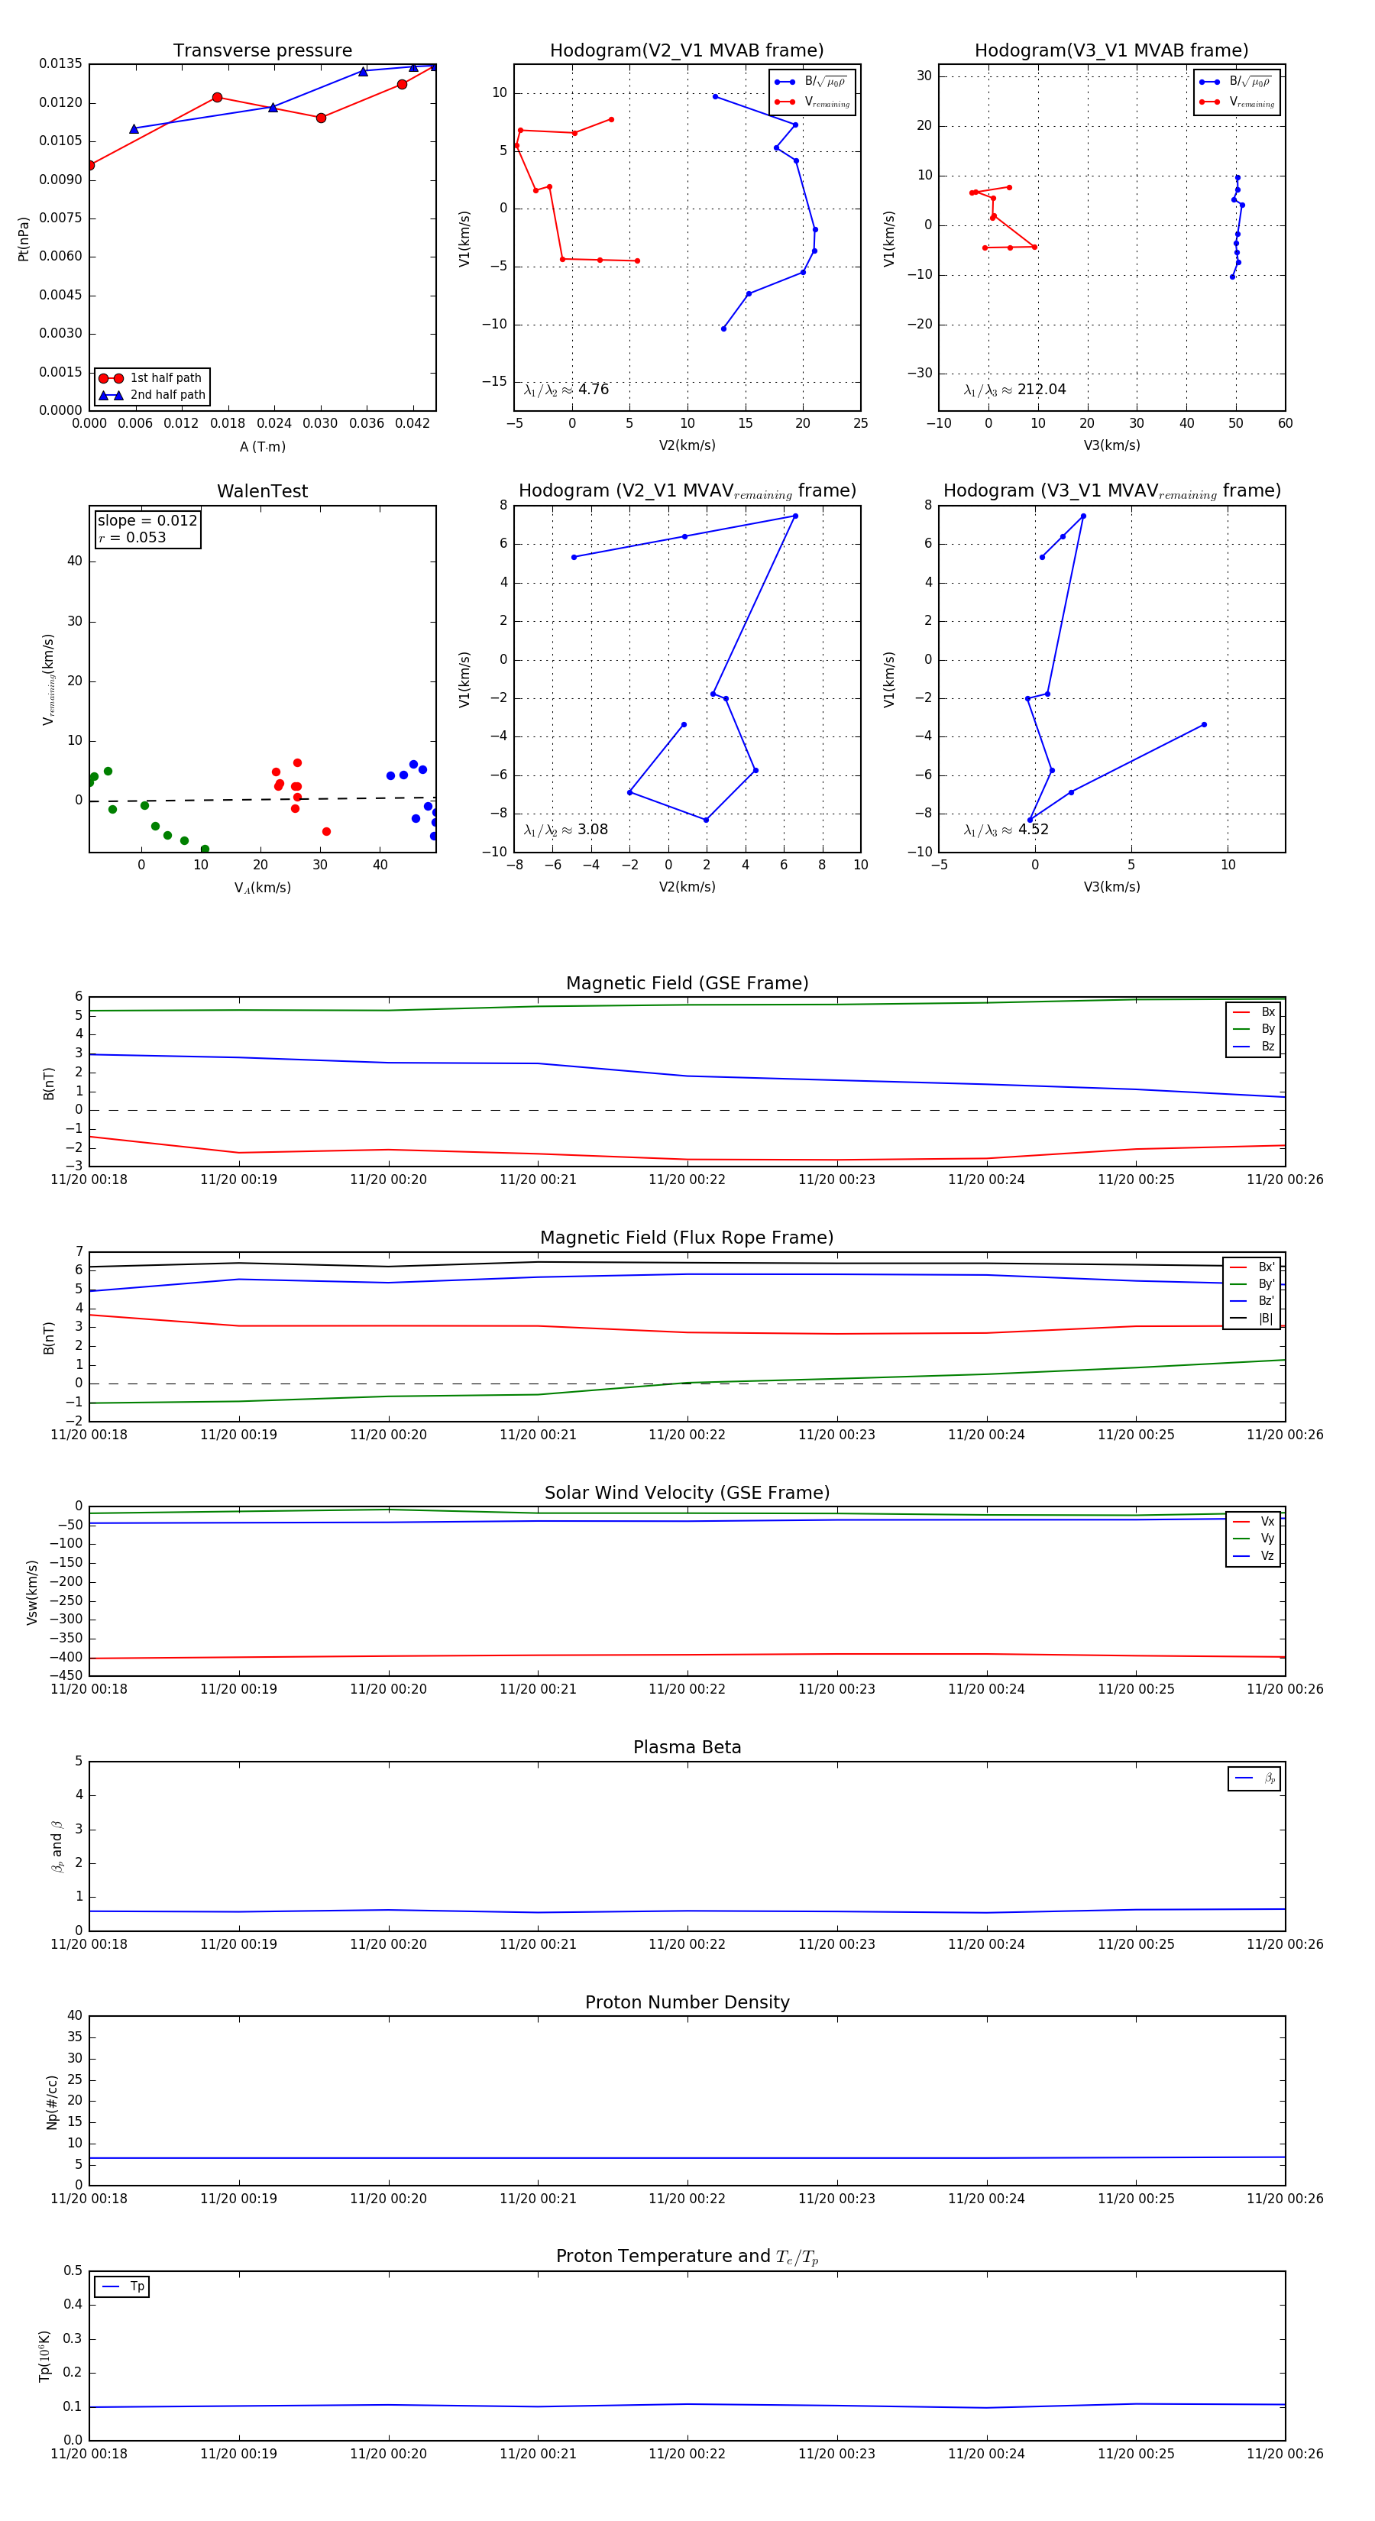
Task: Click the 'Vy' legend entry
Action: 1254,1539
